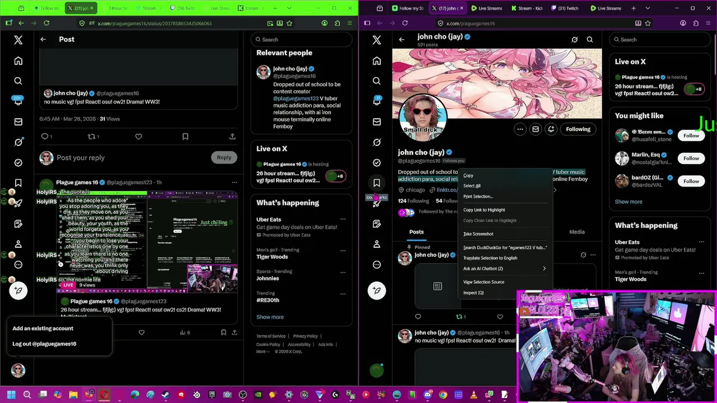The height and width of the screenshot is (403, 717).
Task: Open more options for Uber Eats promotion
Action: [343, 219]
